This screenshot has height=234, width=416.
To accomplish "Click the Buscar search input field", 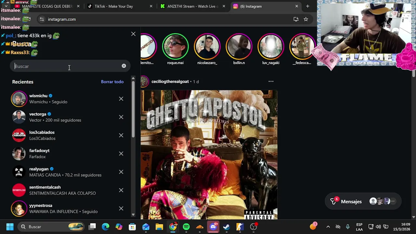I will coord(70,66).
